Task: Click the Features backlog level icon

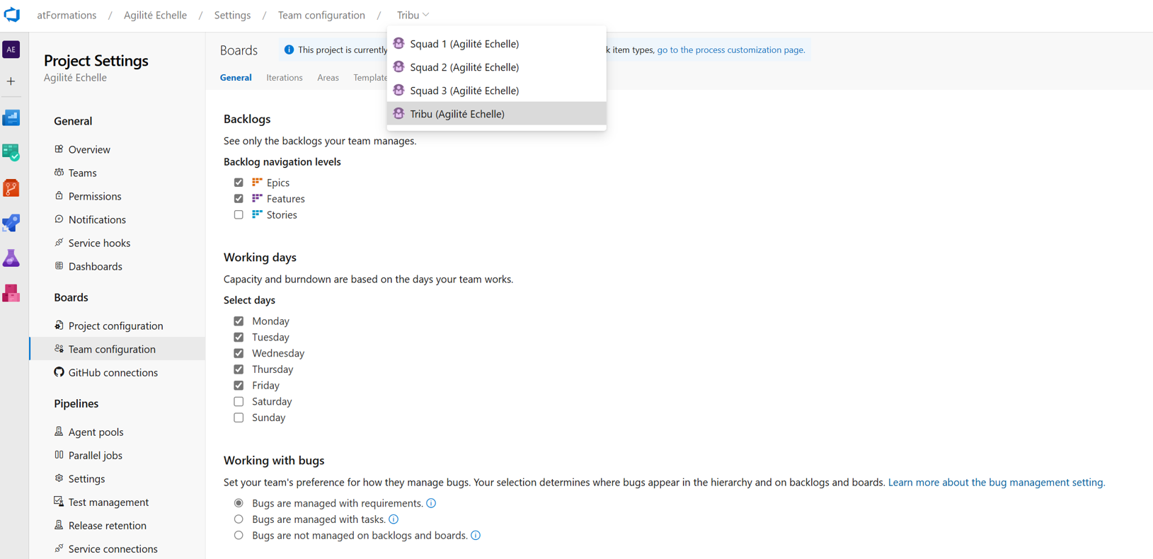Action: point(257,198)
